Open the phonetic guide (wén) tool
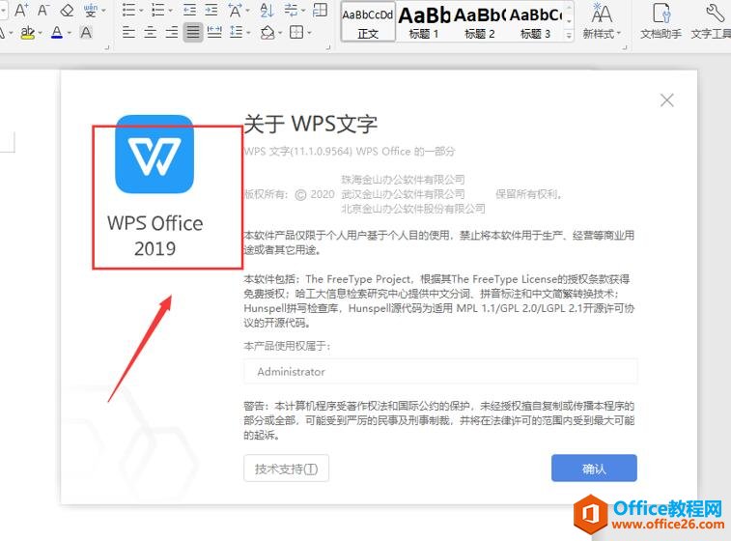The image size is (731, 541). tap(91, 10)
